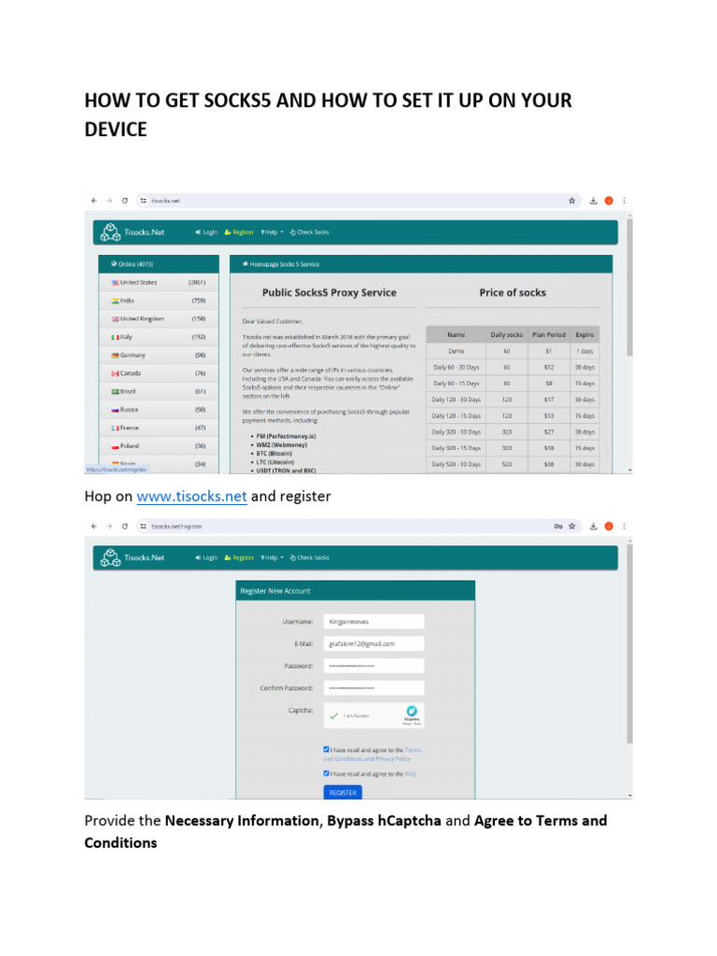Reload the tisocks.net/register browser page
This screenshot has height=956, width=717.
[125, 527]
